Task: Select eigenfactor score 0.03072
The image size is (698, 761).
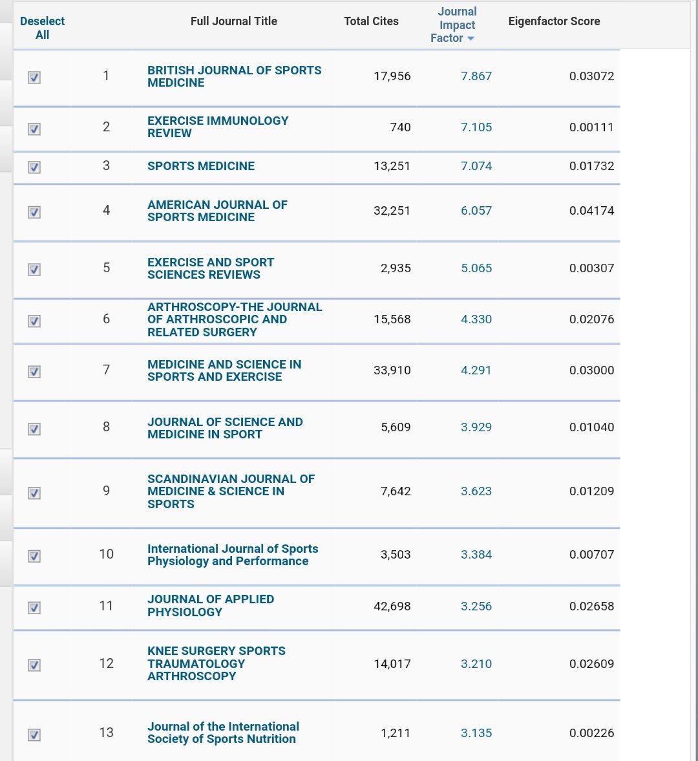Action: [x=592, y=76]
